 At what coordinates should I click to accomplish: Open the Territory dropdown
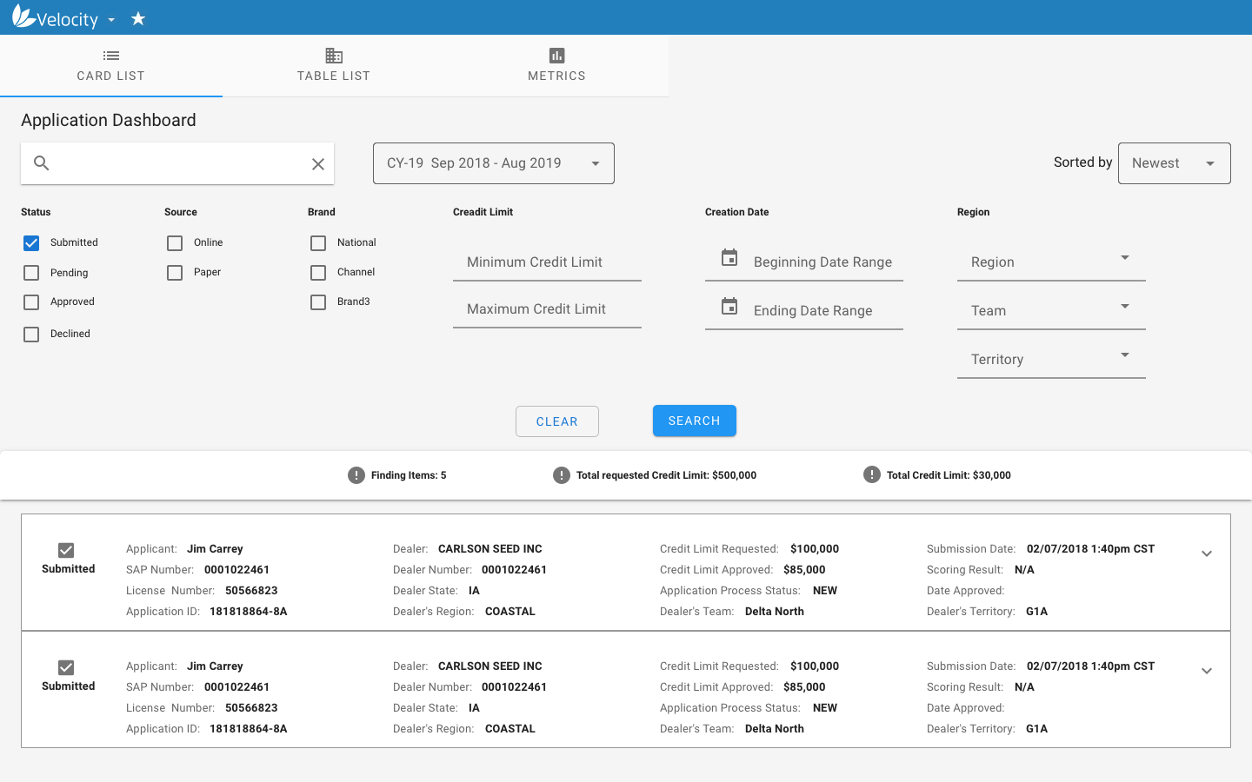1051,360
